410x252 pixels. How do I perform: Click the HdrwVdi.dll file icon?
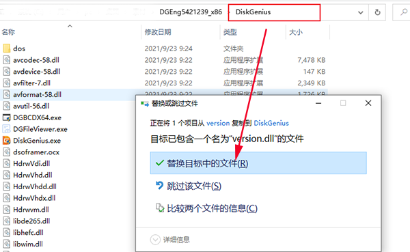click(x=7, y=163)
